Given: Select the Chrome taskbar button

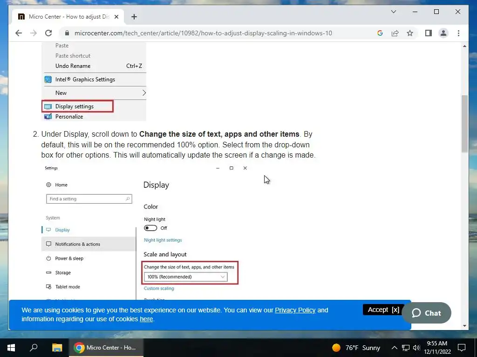Looking at the screenshot, I should point(106,347).
